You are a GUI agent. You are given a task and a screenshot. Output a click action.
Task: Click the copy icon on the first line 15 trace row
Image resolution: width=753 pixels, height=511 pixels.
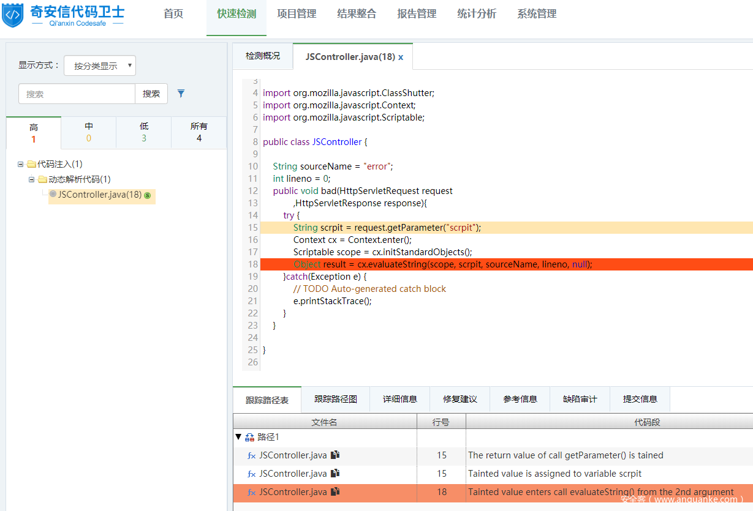tap(335, 455)
